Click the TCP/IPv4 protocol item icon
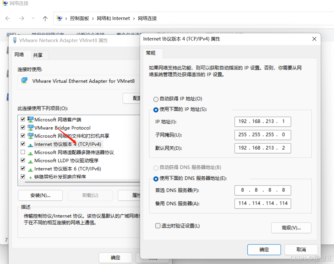Image resolution: width=334 pixels, height=264 pixels. (30, 145)
